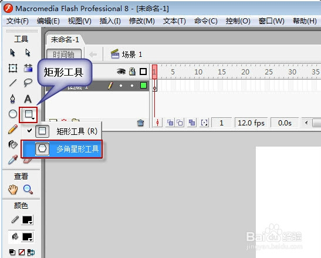
Task: Reset to black and white colors
Action: point(12,252)
